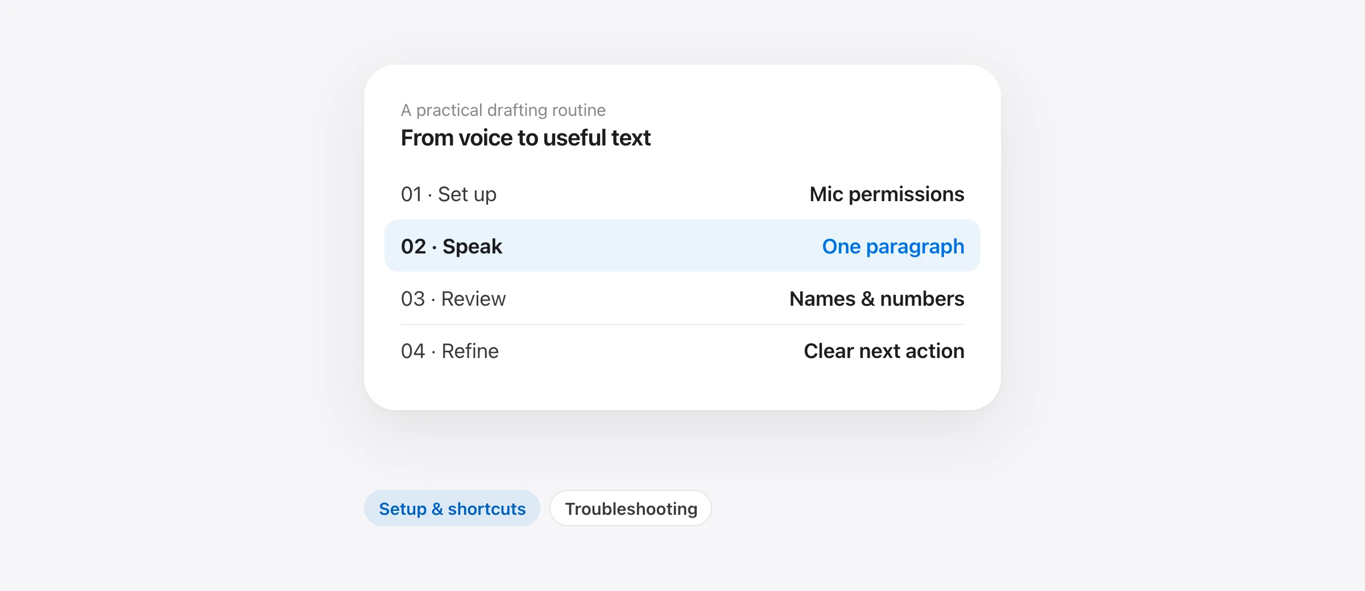Click the blue 'One paragraph' link
Screen dimensions: 1365x591
tap(893, 247)
